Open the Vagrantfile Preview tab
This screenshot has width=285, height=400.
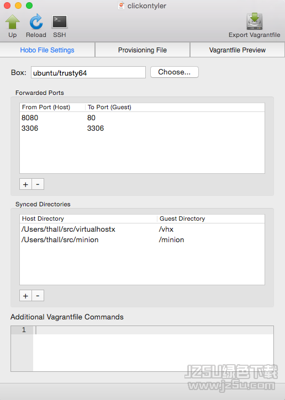237,50
